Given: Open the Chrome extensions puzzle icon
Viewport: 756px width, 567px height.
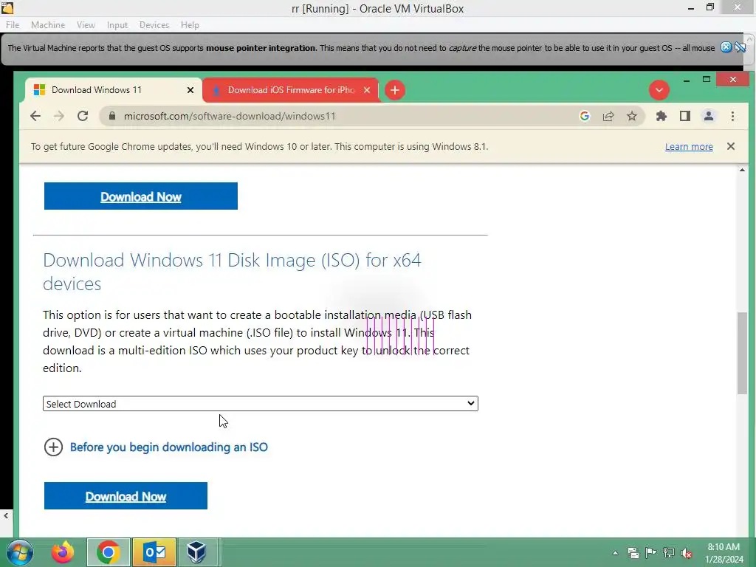Looking at the screenshot, I should pyautogui.click(x=661, y=116).
